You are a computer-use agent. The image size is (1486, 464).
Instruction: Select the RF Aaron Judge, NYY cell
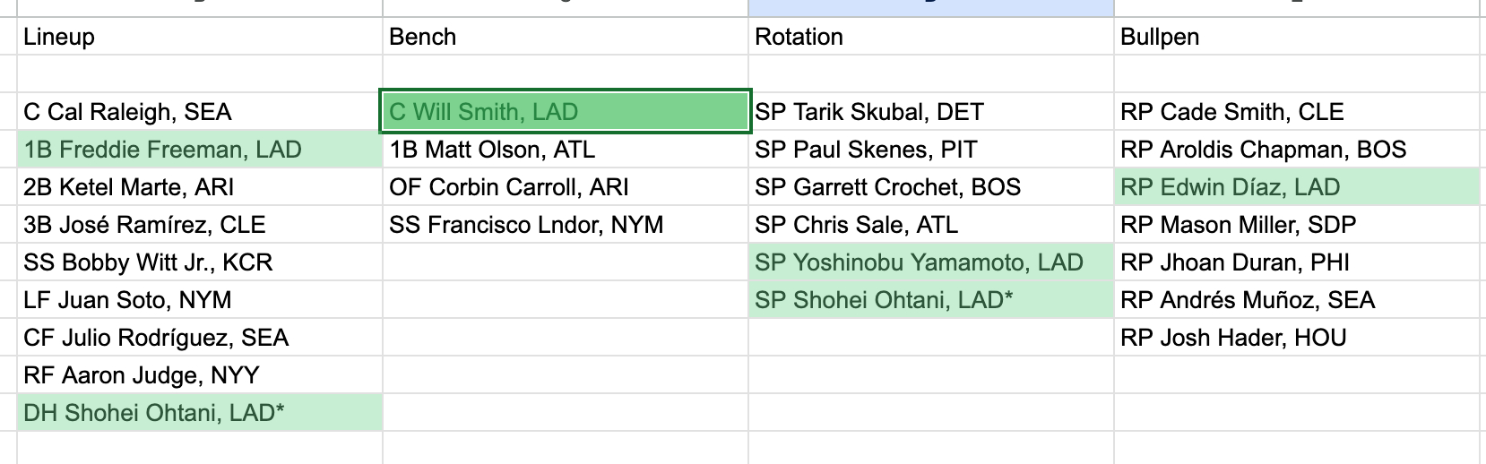pos(199,375)
